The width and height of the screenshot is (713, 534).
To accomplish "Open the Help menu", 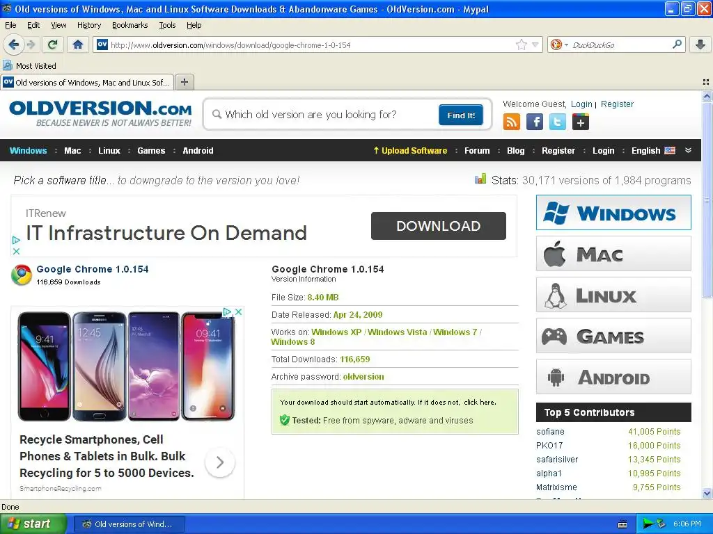I will click(x=194, y=25).
